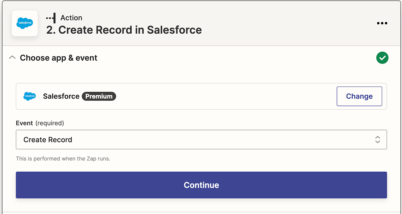Screen dimensions: 402x214
Task: Click the "Salesforce" app name text
Action: pyautogui.click(x=61, y=96)
